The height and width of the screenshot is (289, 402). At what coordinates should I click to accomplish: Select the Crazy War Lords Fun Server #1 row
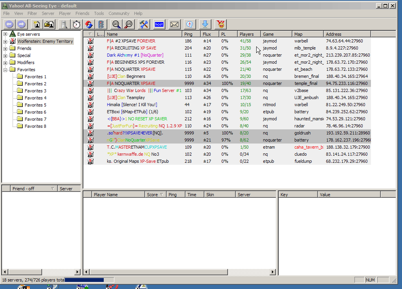click(x=227, y=90)
